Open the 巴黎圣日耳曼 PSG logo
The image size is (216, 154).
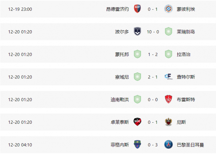tap(168, 144)
